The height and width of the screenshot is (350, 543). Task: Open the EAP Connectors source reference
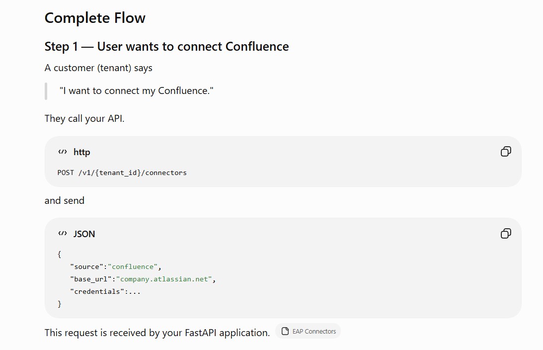(x=308, y=331)
